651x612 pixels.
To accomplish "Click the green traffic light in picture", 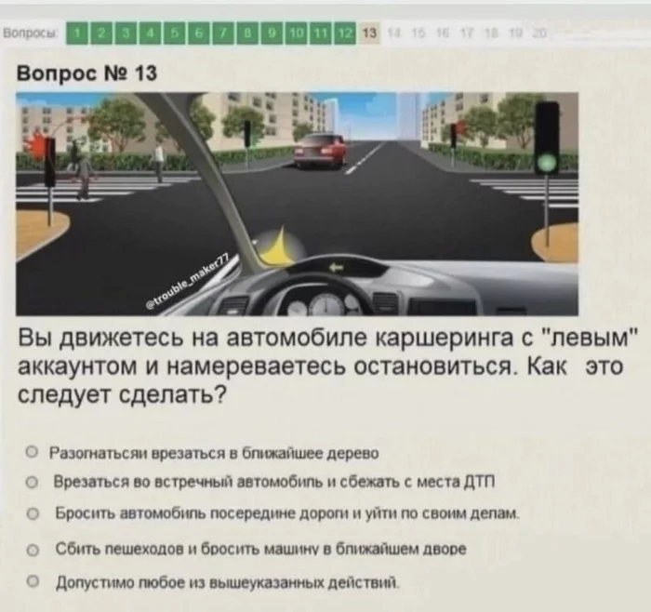I will coord(548,163).
